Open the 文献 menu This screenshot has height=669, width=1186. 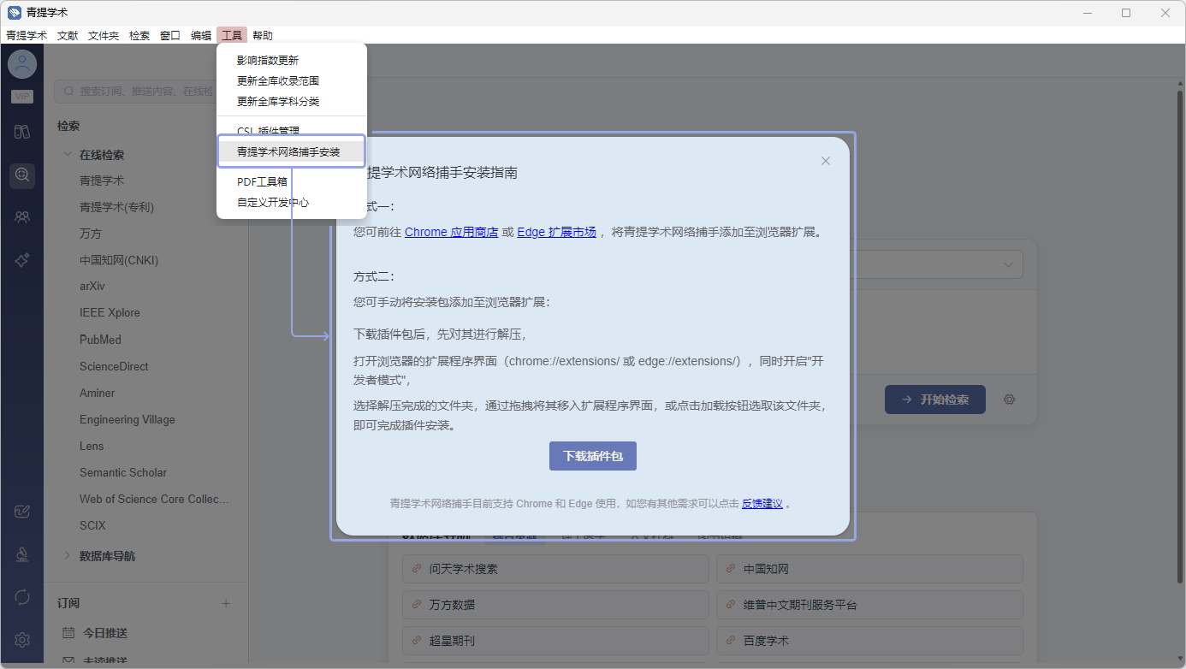click(x=68, y=35)
